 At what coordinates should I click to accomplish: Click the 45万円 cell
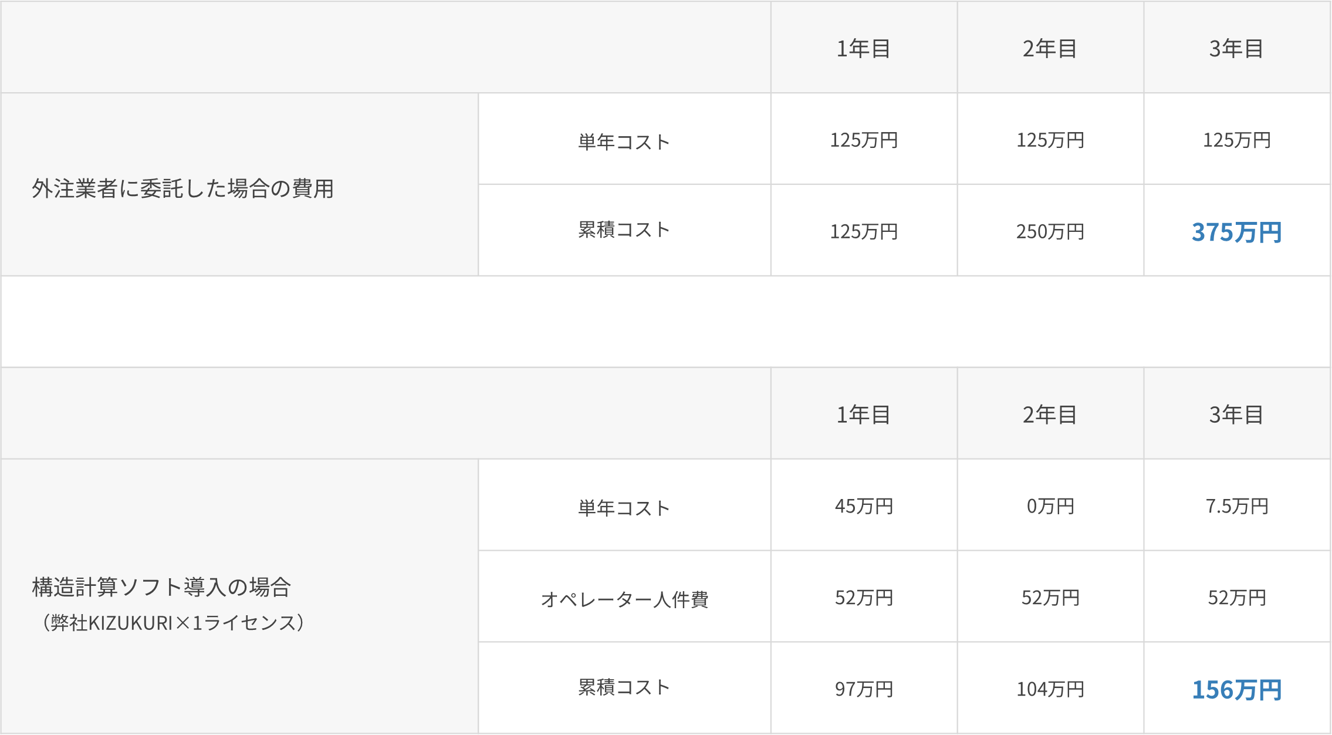tap(864, 506)
